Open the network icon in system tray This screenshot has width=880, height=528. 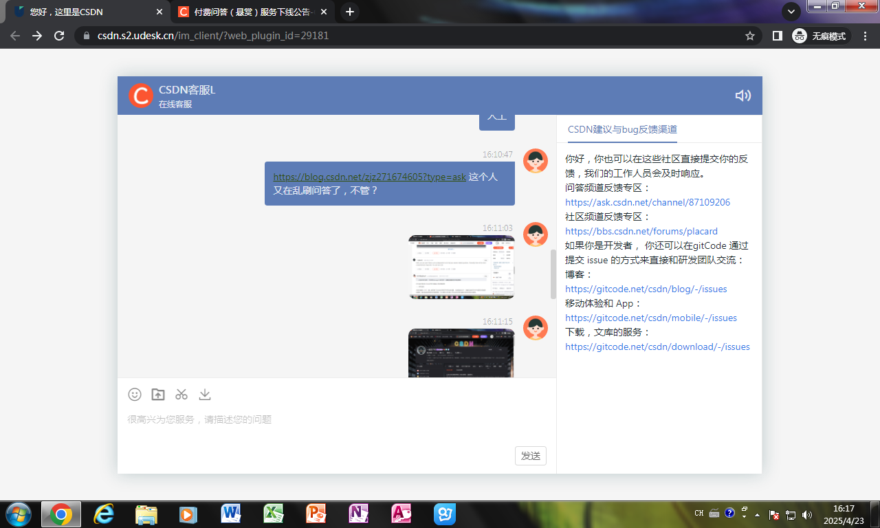[x=791, y=514]
